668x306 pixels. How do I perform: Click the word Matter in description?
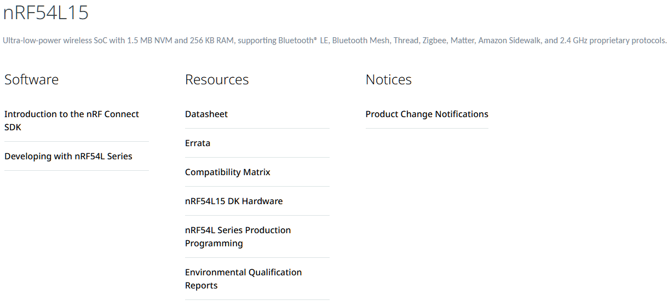pyautogui.click(x=462, y=41)
